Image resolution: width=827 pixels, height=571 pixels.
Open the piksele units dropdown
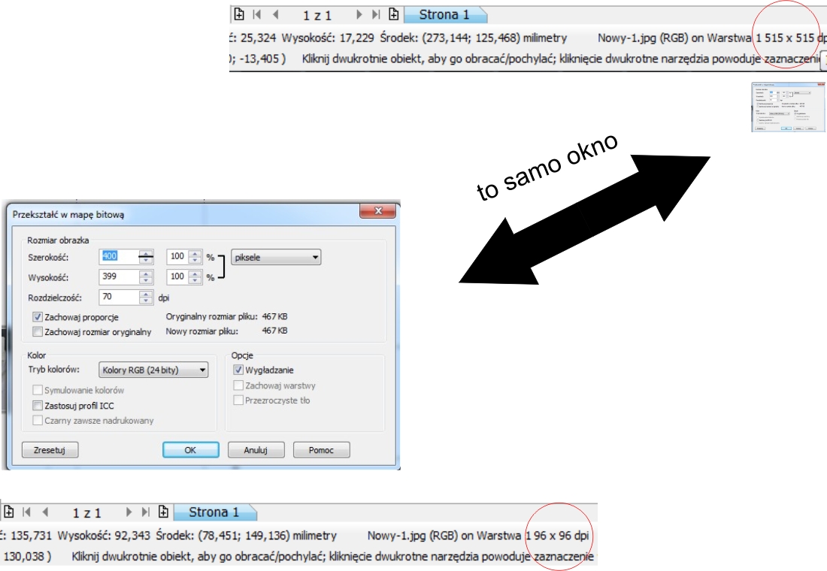[277, 257]
